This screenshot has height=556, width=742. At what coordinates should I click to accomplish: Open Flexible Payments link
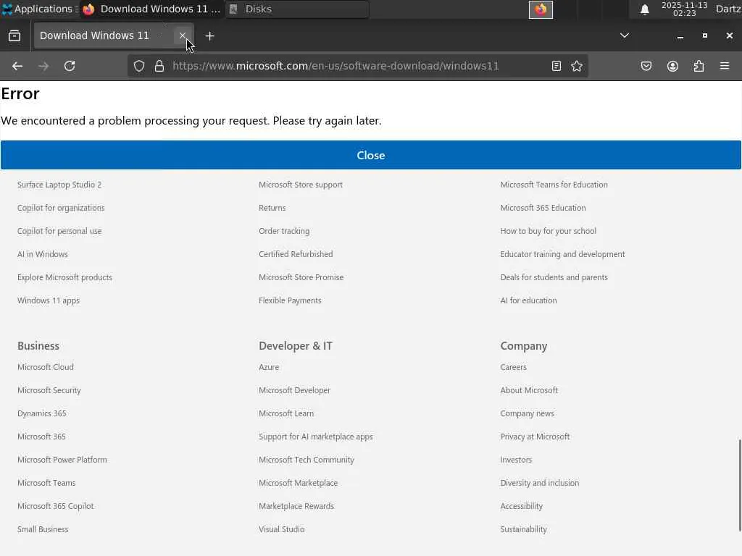click(290, 300)
